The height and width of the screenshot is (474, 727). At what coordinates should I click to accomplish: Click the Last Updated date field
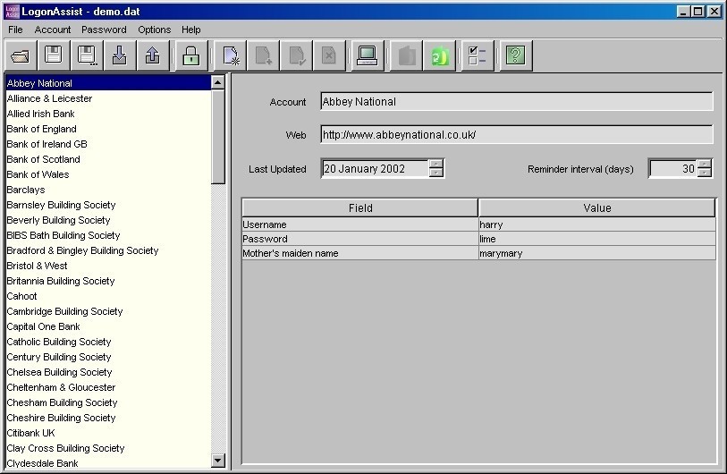pos(375,168)
